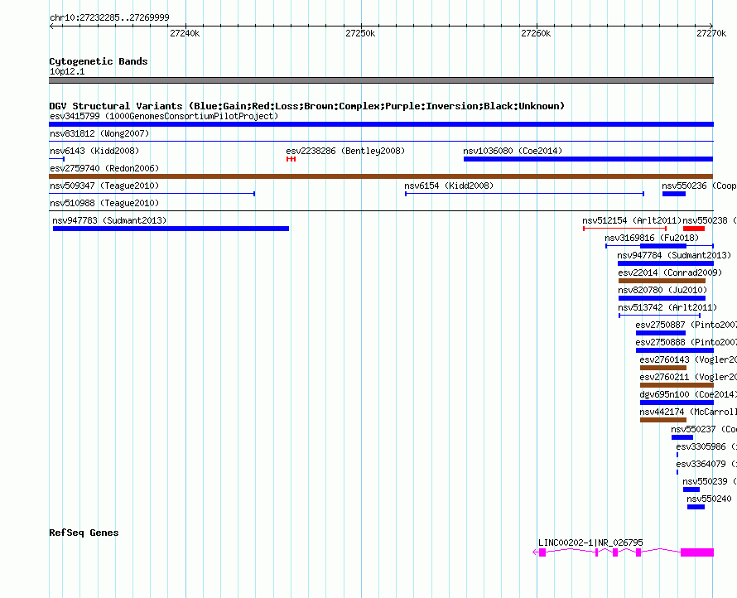The width and height of the screenshot is (737, 598).
Task: Open the nsv1036080 (Coe2014) variant label
Action: point(513,151)
